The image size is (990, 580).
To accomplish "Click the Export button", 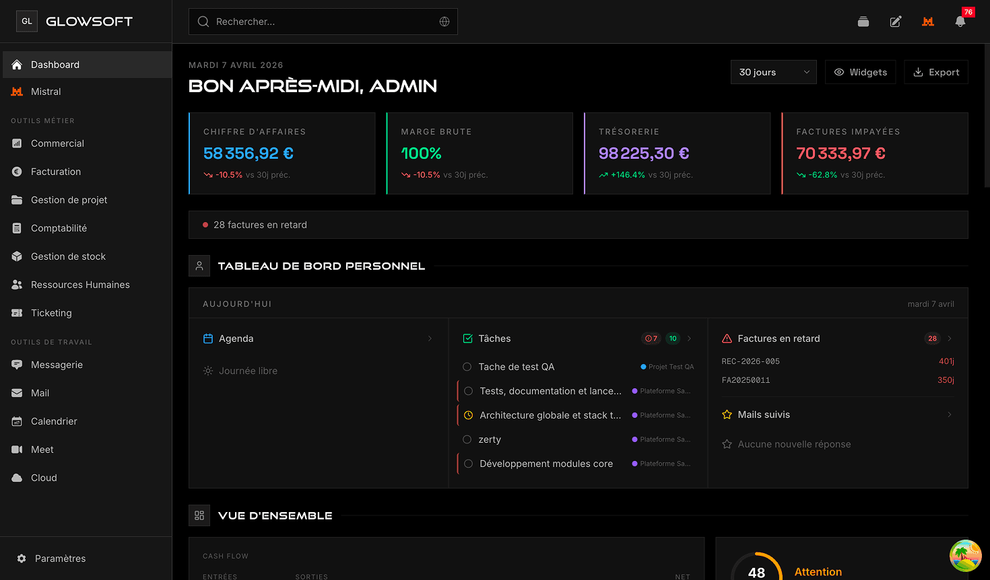I will coord(936,72).
